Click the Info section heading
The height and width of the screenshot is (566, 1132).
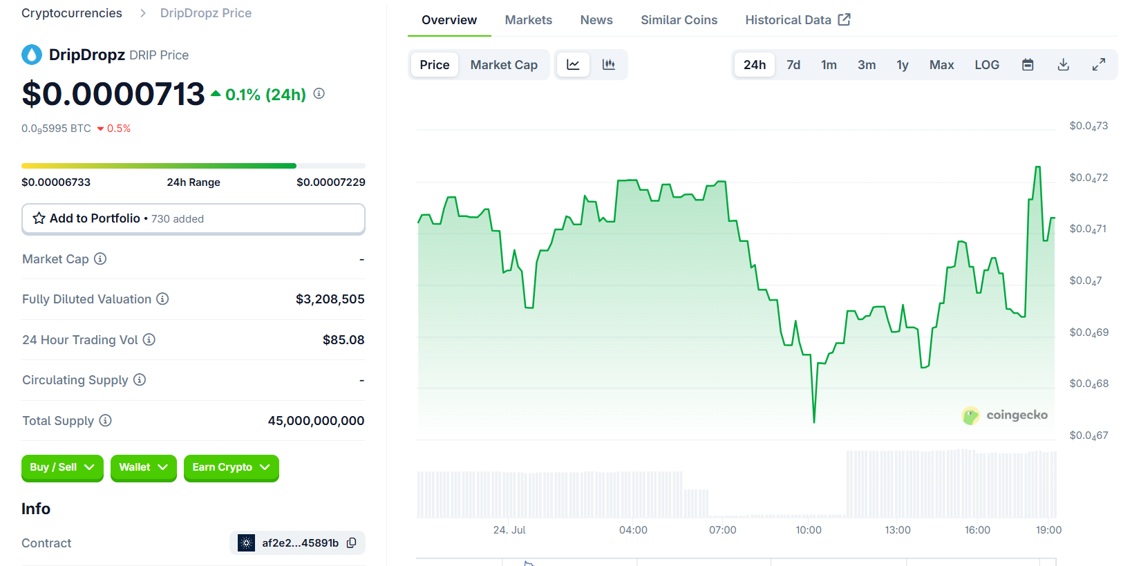(x=36, y=509)
